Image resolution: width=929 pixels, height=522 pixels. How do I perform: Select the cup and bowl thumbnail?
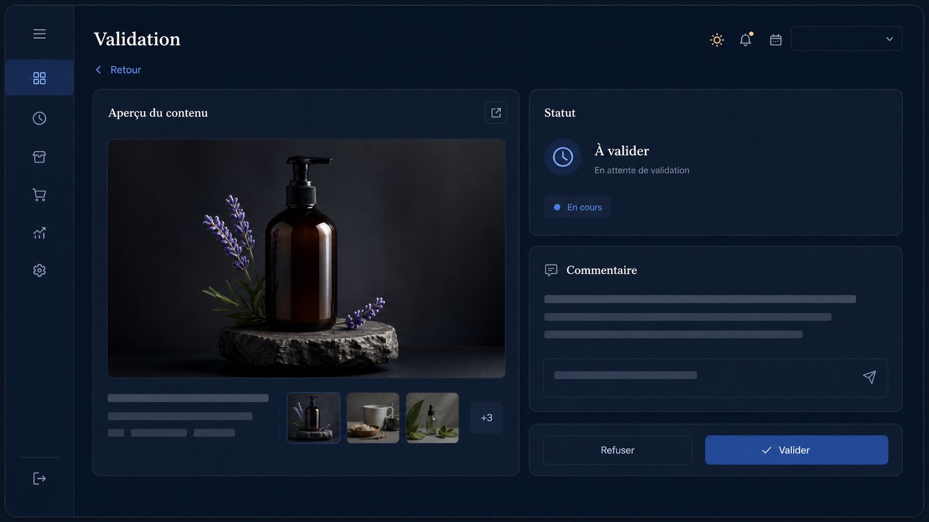click(373, 418)
